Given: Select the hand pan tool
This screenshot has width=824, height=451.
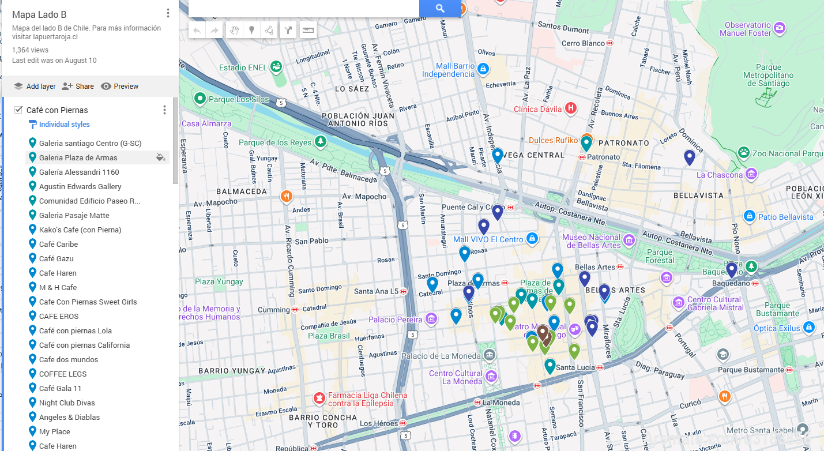Looking at the screenshot, I should [x=234, y=31].
